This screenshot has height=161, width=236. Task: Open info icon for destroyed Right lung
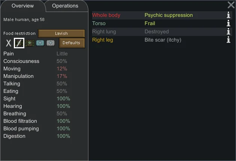point(229,31)
